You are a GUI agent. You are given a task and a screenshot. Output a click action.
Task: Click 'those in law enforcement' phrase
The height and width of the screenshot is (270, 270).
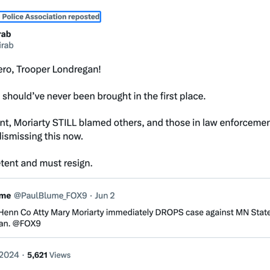tap(218, 123)
